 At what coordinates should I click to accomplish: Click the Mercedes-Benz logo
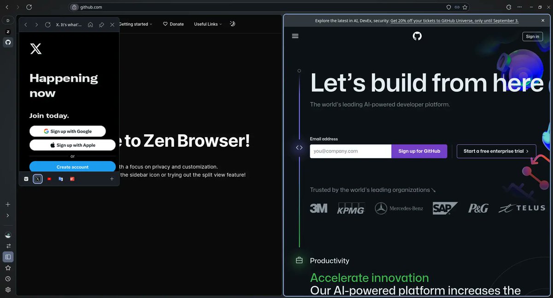tap(399, 208)
